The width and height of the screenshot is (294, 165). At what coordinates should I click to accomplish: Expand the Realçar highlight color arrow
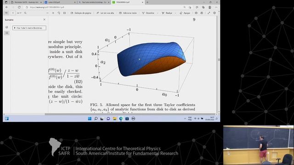point(175,13)
